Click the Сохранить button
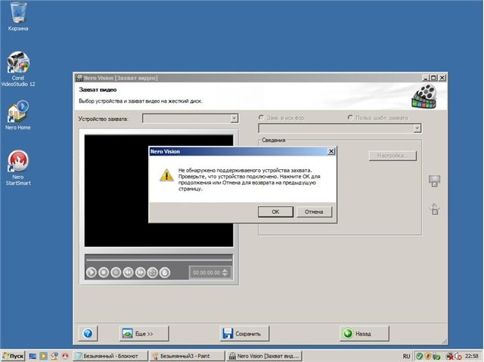The width and height of the screenshot is (484, 362). (x=244, y=333)
